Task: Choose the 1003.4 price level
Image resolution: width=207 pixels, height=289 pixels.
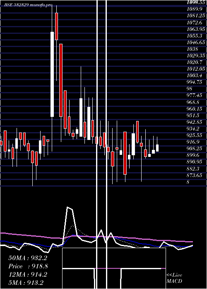Action: [195, 76]
